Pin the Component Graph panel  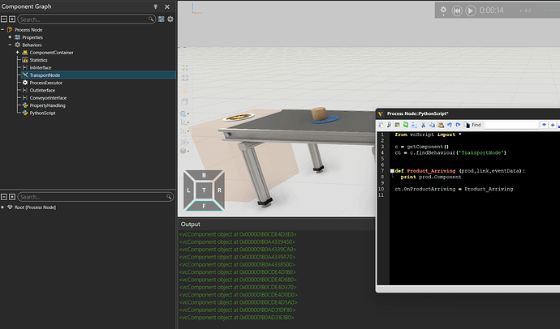tap(155, 6)
